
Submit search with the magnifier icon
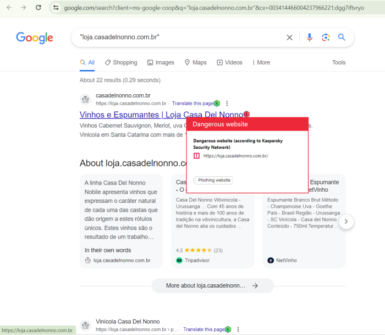click(x=342, y=37)
